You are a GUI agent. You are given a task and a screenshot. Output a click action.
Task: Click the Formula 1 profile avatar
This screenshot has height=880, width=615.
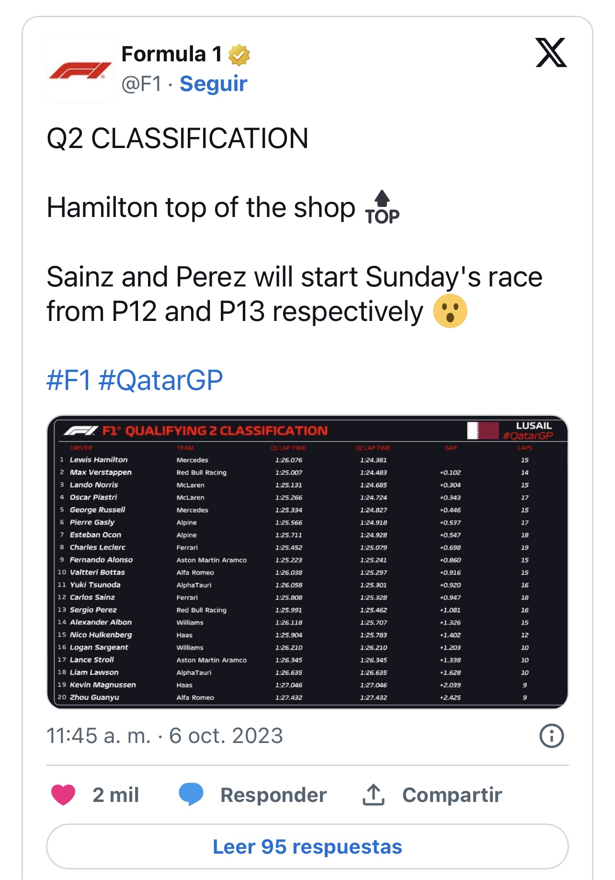[x=80, y=69]
